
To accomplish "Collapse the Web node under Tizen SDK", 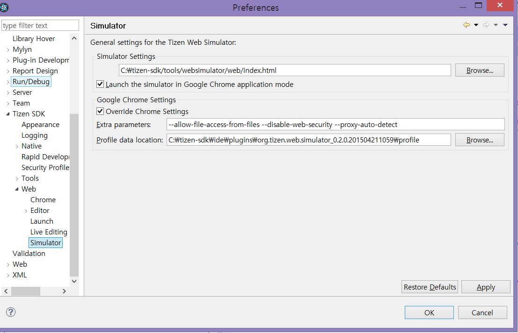I will 17,189.
